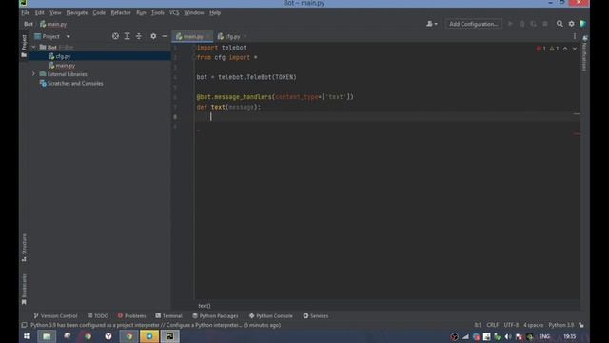Toggle the Bookmarks tool window stripe button

click(24, 289)
